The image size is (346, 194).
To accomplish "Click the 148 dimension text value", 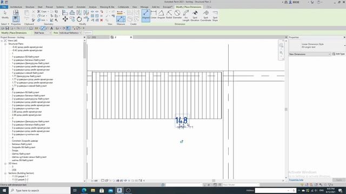I will coord(181,121).
